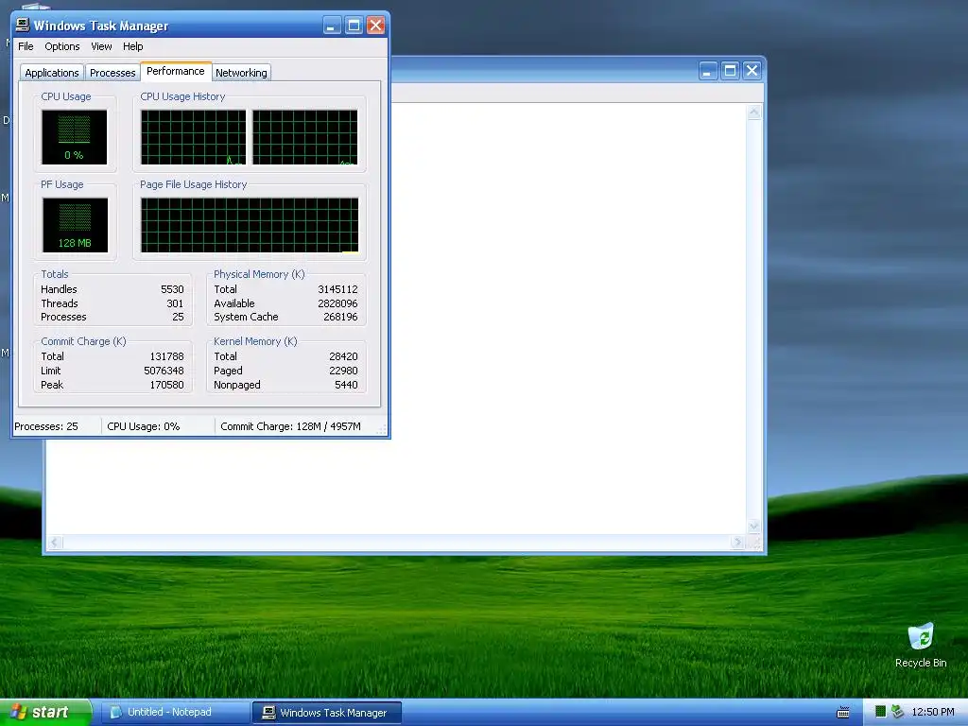This screenshot has height=726, width=968.
Task: Click the Recycle Bin desktop icon
Action: coord(921,645)
